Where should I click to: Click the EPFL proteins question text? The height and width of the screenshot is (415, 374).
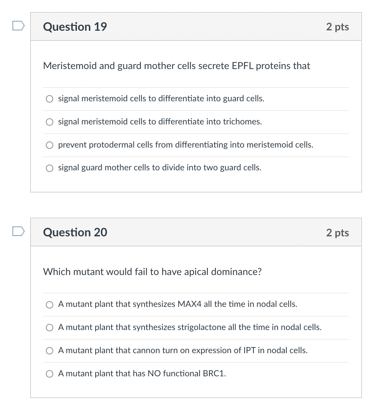[176, 66]
